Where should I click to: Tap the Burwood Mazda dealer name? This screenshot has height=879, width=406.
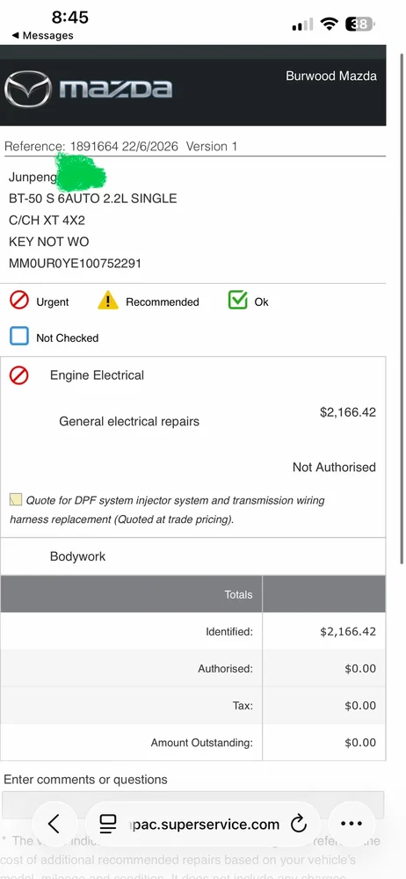pyautogui.click(x=331, y=76)
